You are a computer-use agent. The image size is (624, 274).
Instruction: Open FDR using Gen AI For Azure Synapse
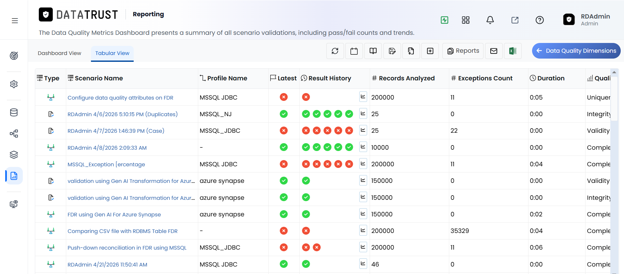click(x=114, y=214)
